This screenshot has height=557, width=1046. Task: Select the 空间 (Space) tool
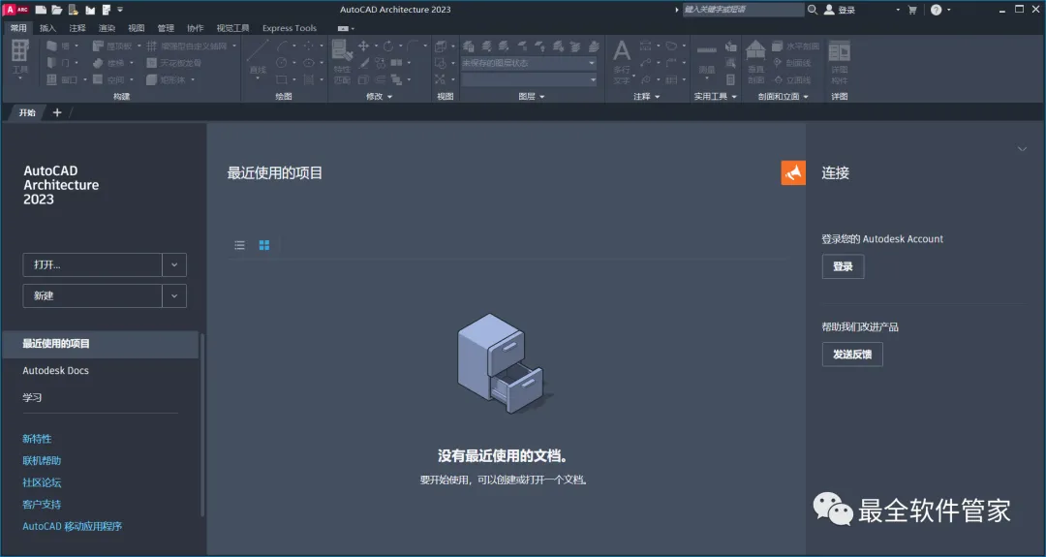point(112,79)
